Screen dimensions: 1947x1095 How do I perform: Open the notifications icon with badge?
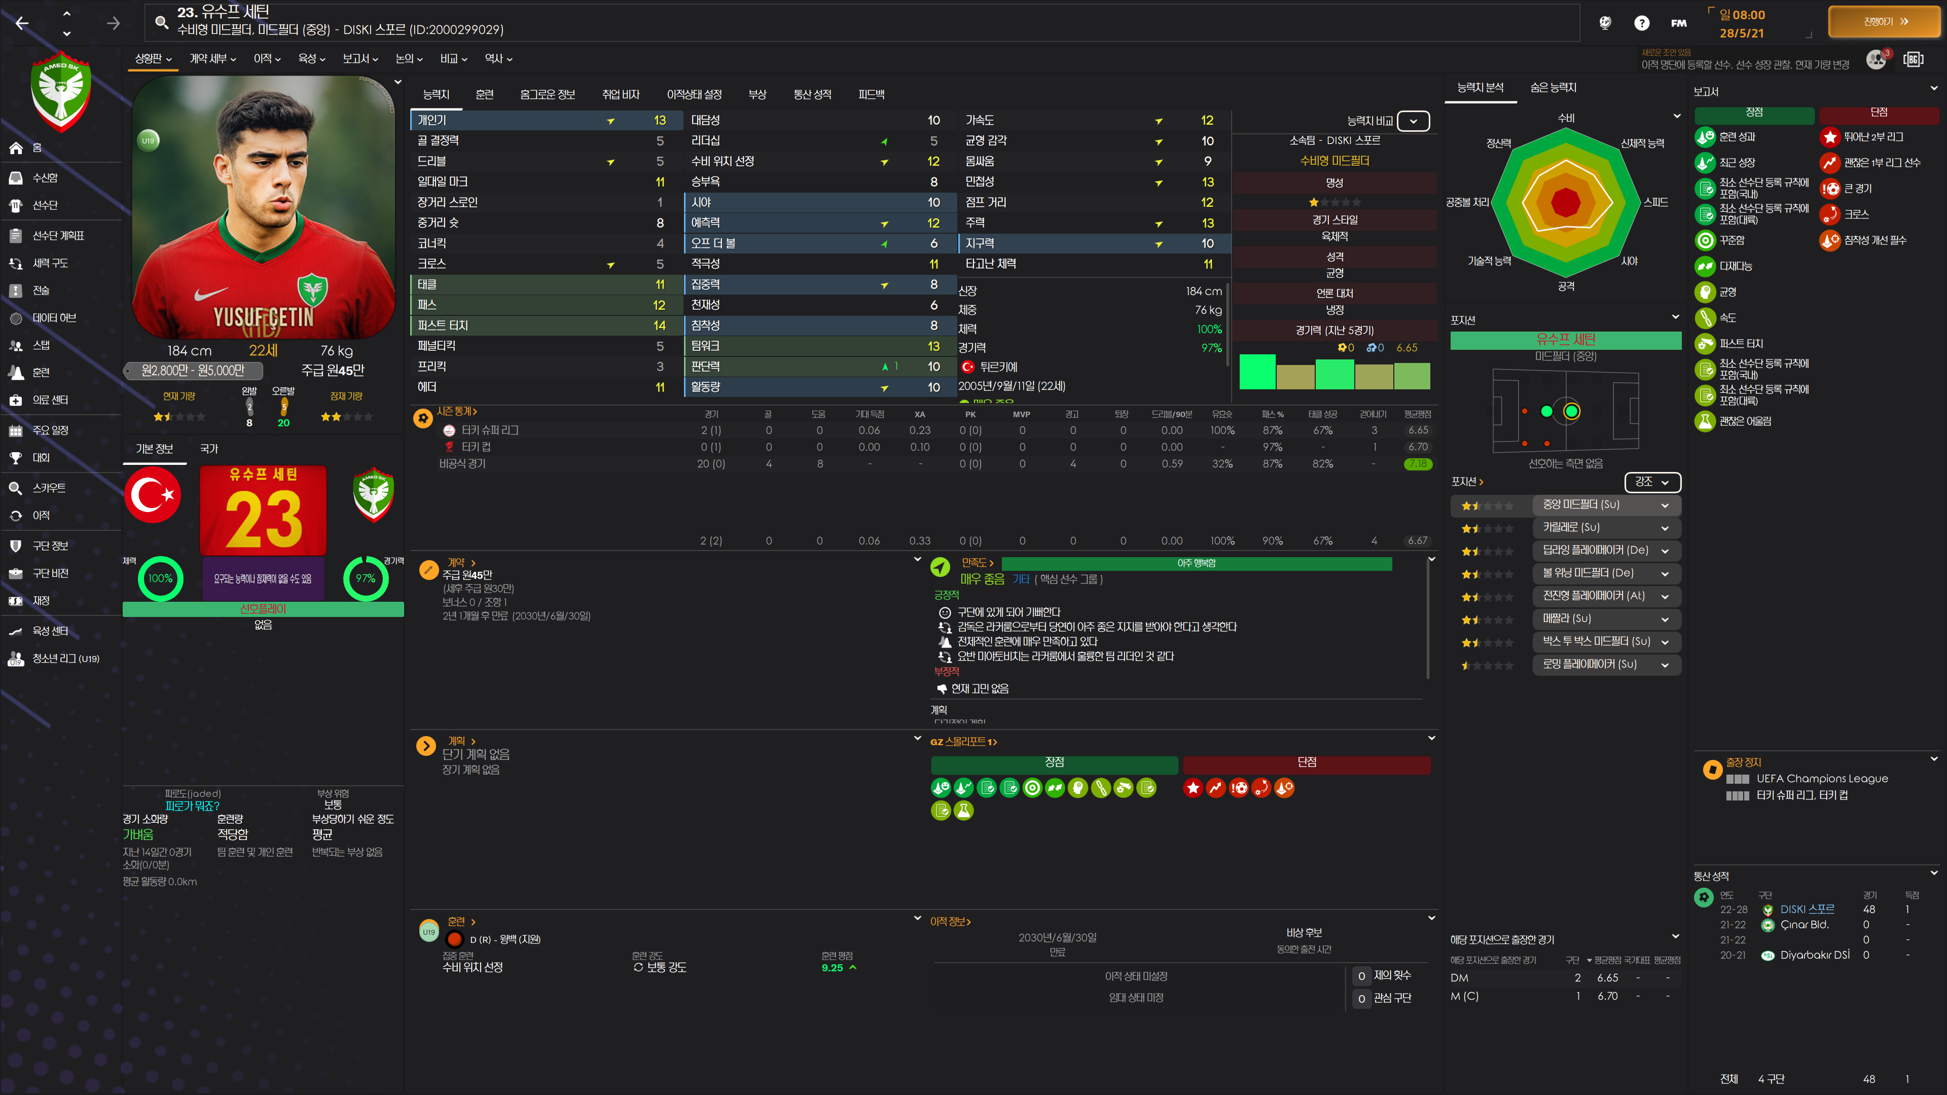click(1877, 59)
